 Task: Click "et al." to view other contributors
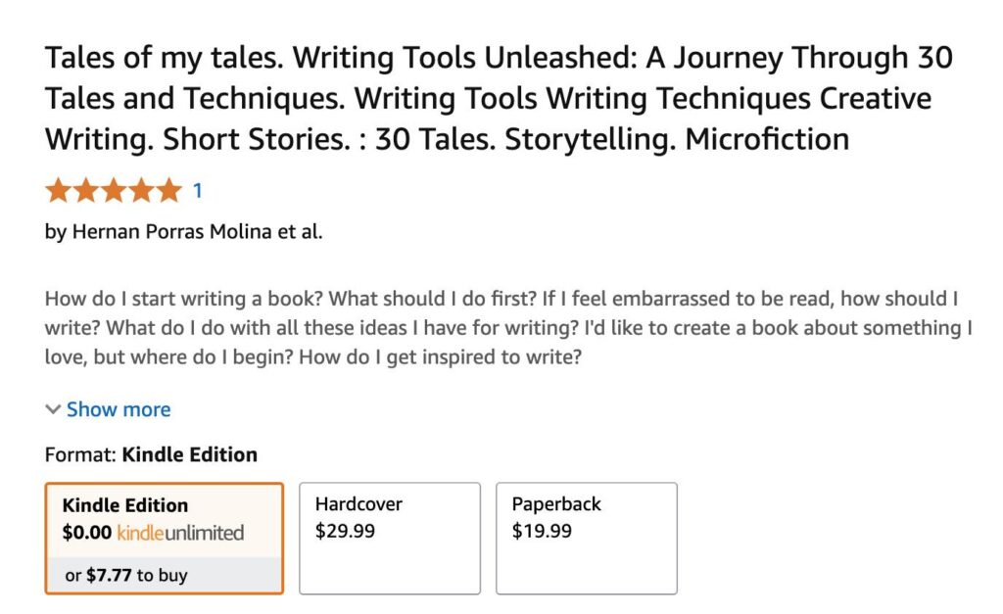306,233
